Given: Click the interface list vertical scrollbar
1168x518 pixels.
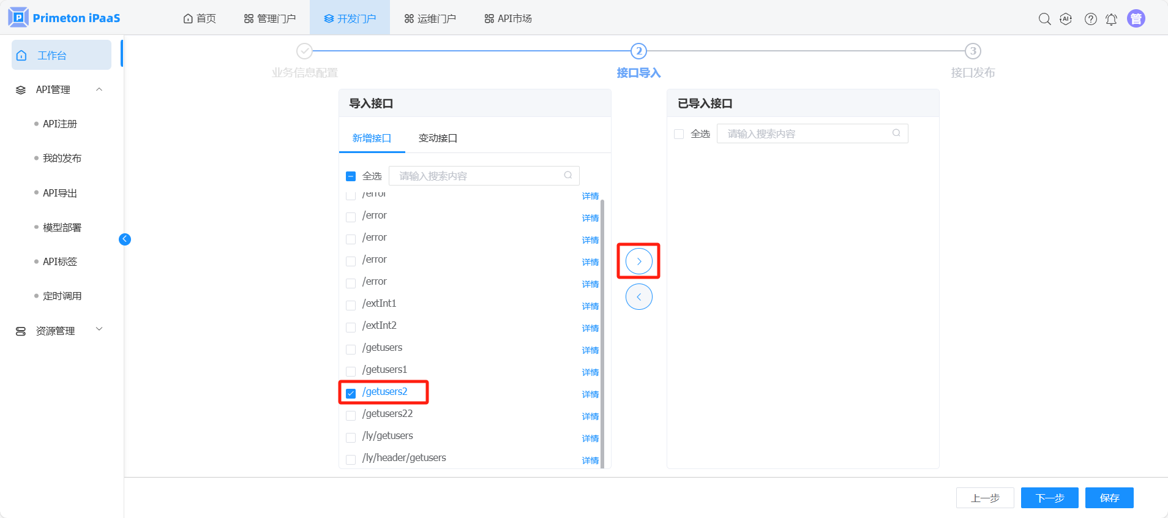Looking at the screenshot, I should (x=602, y=334).
